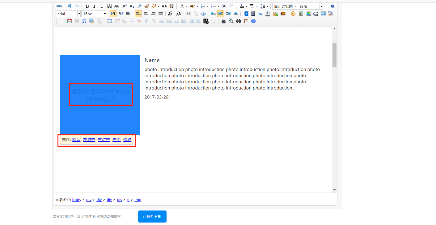Insert a table using table icon
Image resolution: width=436 pixels, height=225 pixels.
coord(109,21)
